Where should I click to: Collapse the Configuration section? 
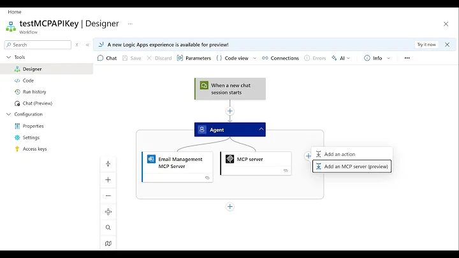[8, 114]
